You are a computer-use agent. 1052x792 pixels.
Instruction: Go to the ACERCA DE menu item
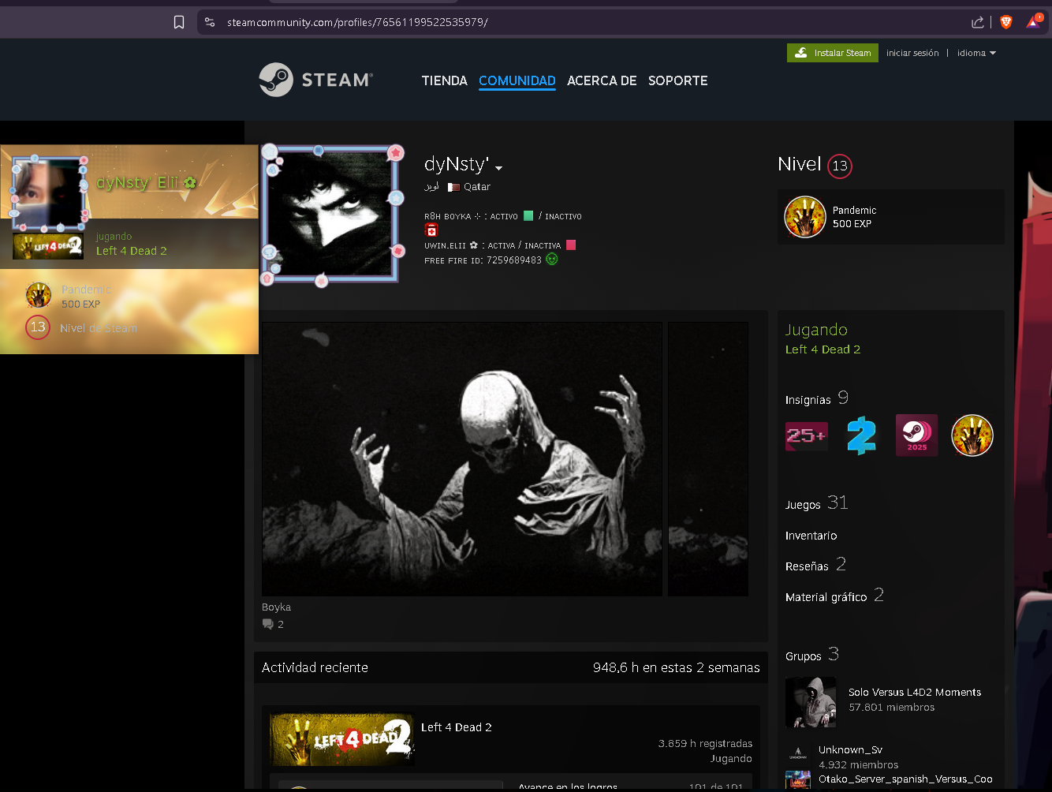coord(602,80)
